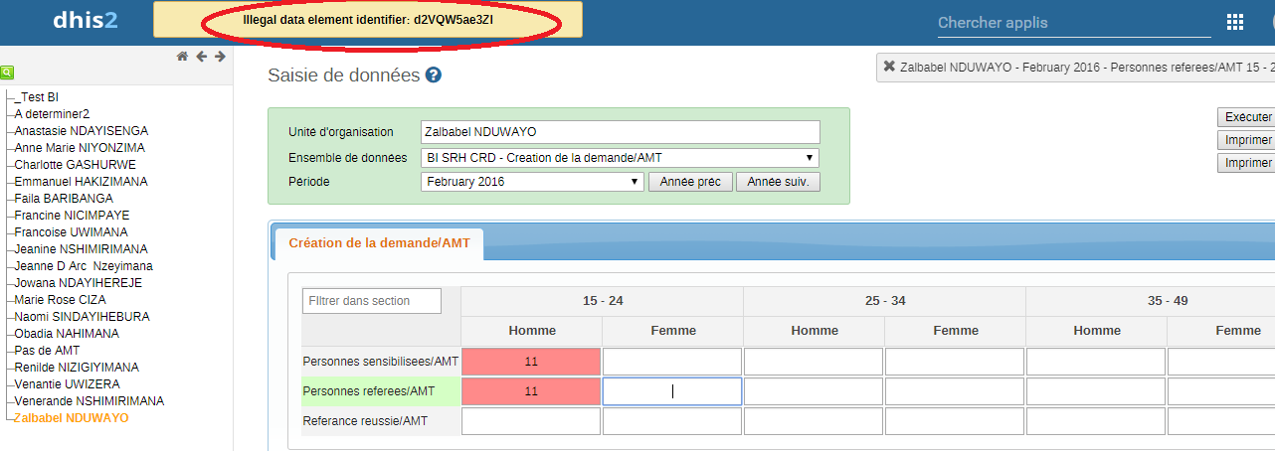1275x451 pixels.
Task: Close the Zalbabel NDUWAYO selection banner
Action: point(889,66)
